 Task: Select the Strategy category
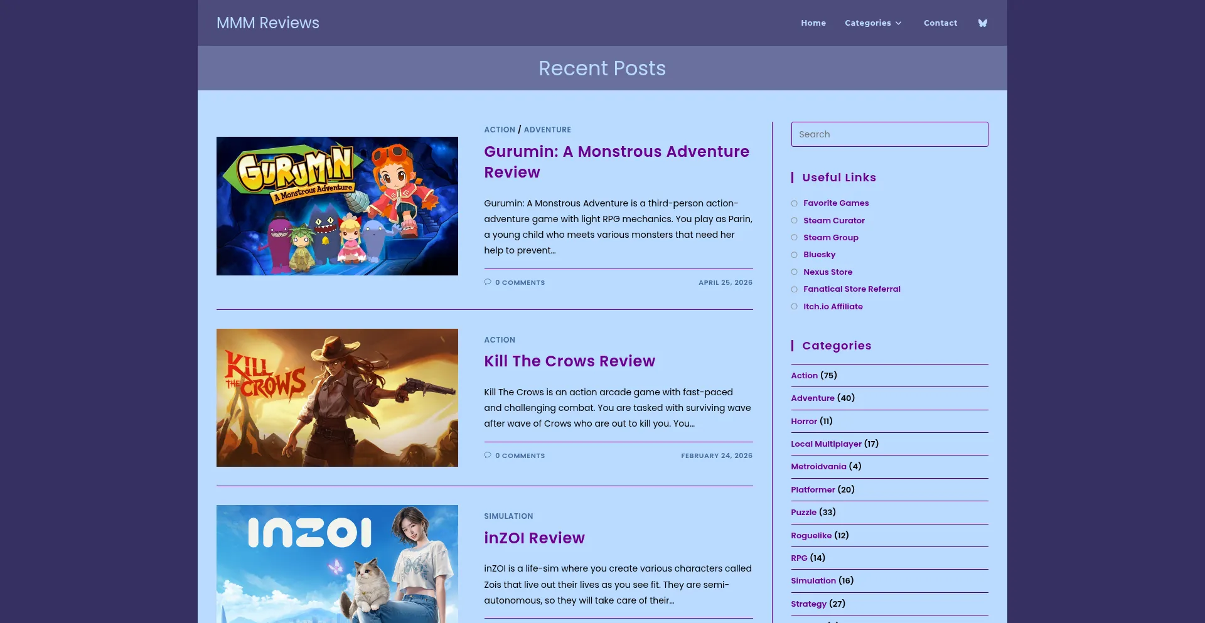(x=808, y=604)
